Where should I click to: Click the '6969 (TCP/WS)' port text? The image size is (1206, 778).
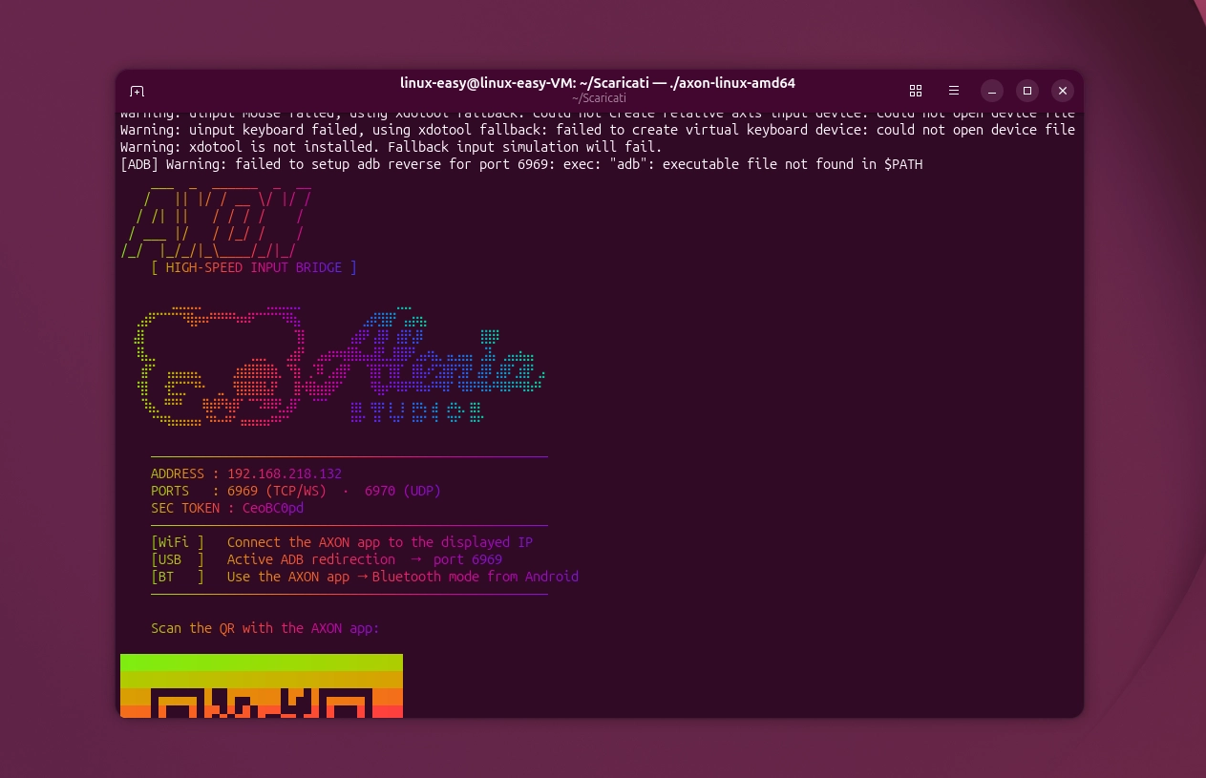pyautogui.click(x=277, y=491)
